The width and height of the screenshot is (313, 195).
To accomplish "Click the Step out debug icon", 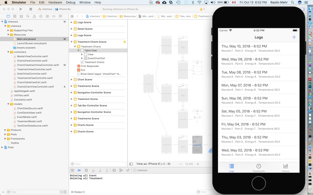I will pos(107,170).
